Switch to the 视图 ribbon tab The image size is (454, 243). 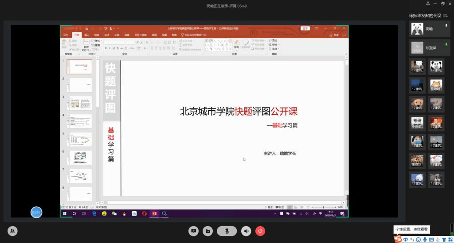point(164,35)
